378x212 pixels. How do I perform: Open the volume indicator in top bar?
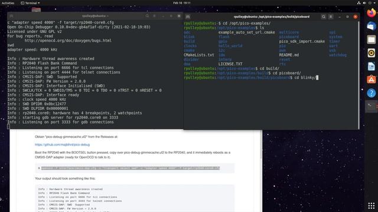[x=364, y=3]
